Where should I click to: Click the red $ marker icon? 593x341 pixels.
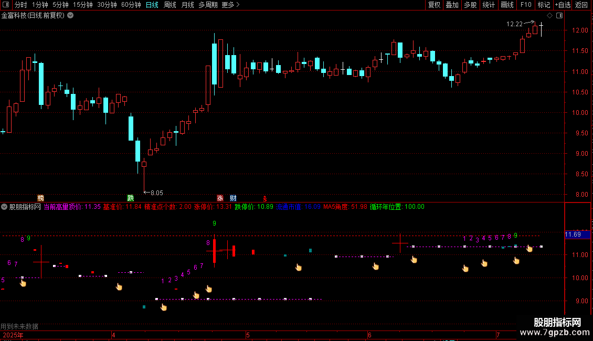[264, 198]
